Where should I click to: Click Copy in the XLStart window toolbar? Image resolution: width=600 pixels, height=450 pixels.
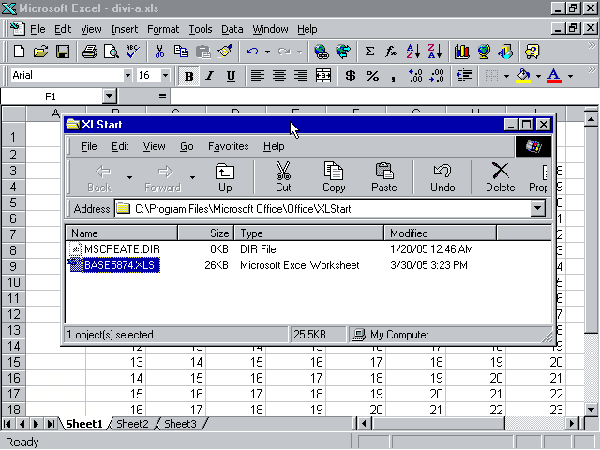coord(334,177)
